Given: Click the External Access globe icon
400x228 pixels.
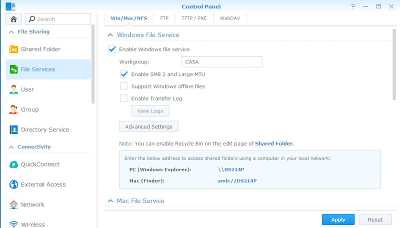Looking at the screenshot, I should pyautogui.click(x=13, y=184).
